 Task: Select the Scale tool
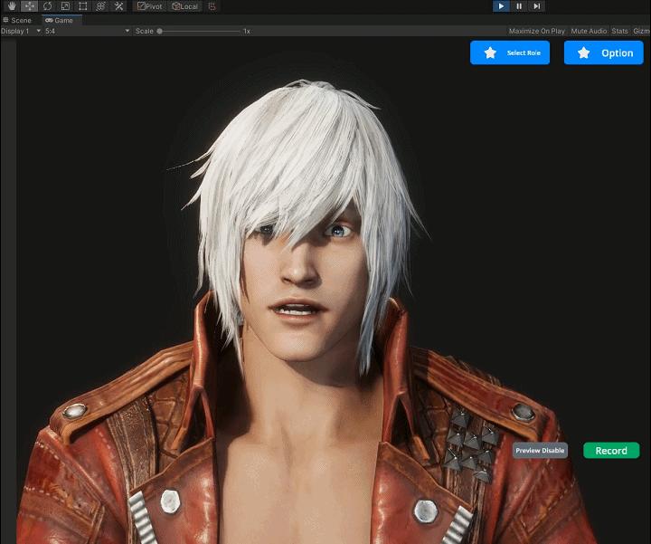point(65,6)
